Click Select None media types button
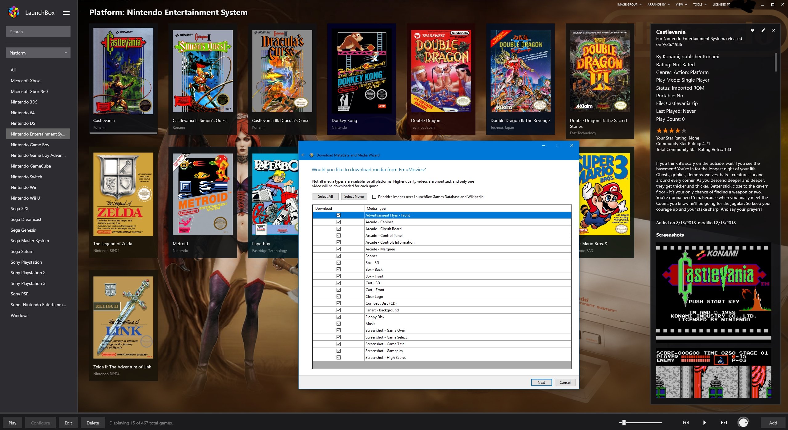This screenshot has width=788, height=430. pyautogui.click(x=354, y=197)
